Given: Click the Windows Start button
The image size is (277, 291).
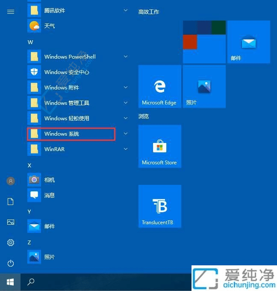Looking at the screenshot, I should coord(10,282).
